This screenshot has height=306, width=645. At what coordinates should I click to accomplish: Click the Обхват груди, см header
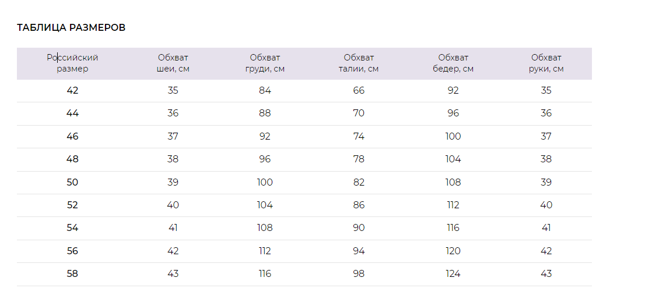click(x=265, y=63)
